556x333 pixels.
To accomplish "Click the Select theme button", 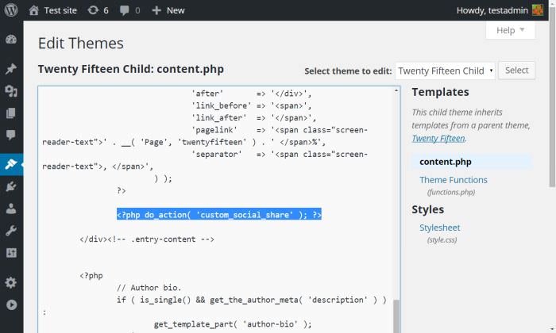I will point(516,71).
